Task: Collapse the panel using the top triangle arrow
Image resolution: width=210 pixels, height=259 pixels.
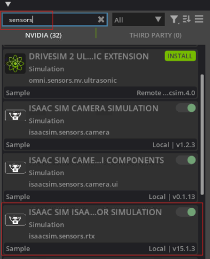Action: 8,4
